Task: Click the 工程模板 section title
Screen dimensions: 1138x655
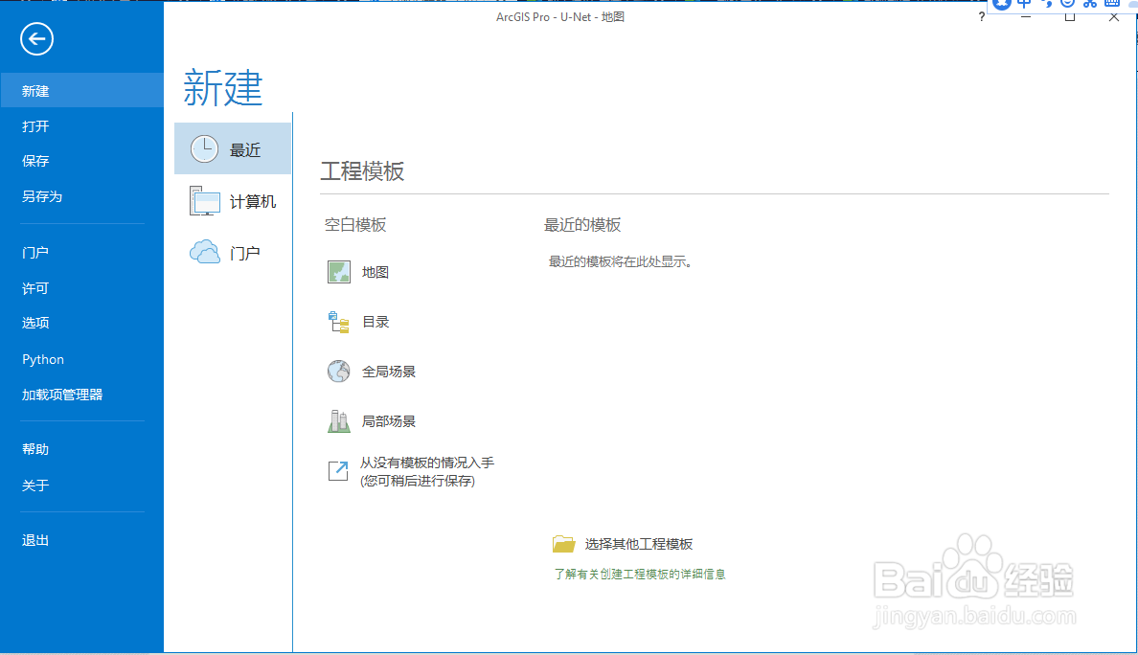Action: point(362,171)
